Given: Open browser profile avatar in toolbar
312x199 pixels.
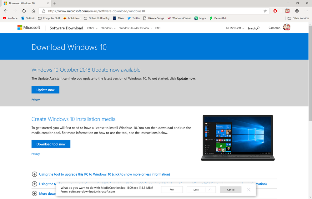Looking at the screenshot, I should [x=287, y=11].
